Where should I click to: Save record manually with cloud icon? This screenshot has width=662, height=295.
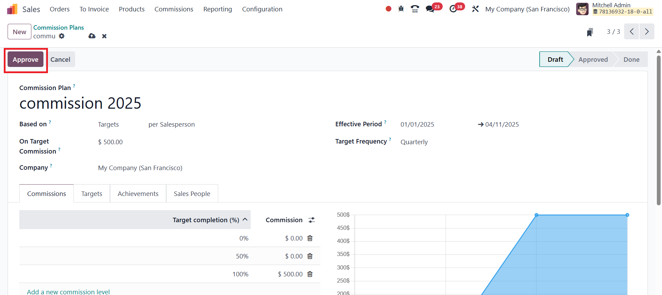point(92,36)
